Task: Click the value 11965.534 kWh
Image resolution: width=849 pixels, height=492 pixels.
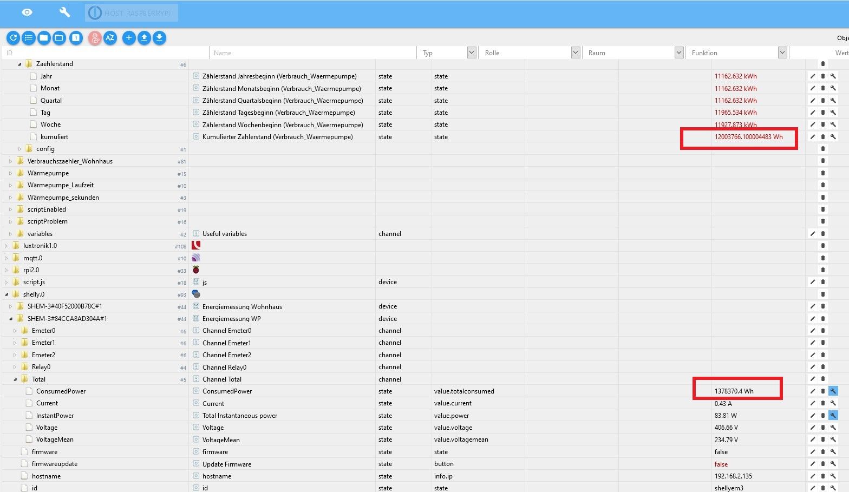Action: click(736, 113)
